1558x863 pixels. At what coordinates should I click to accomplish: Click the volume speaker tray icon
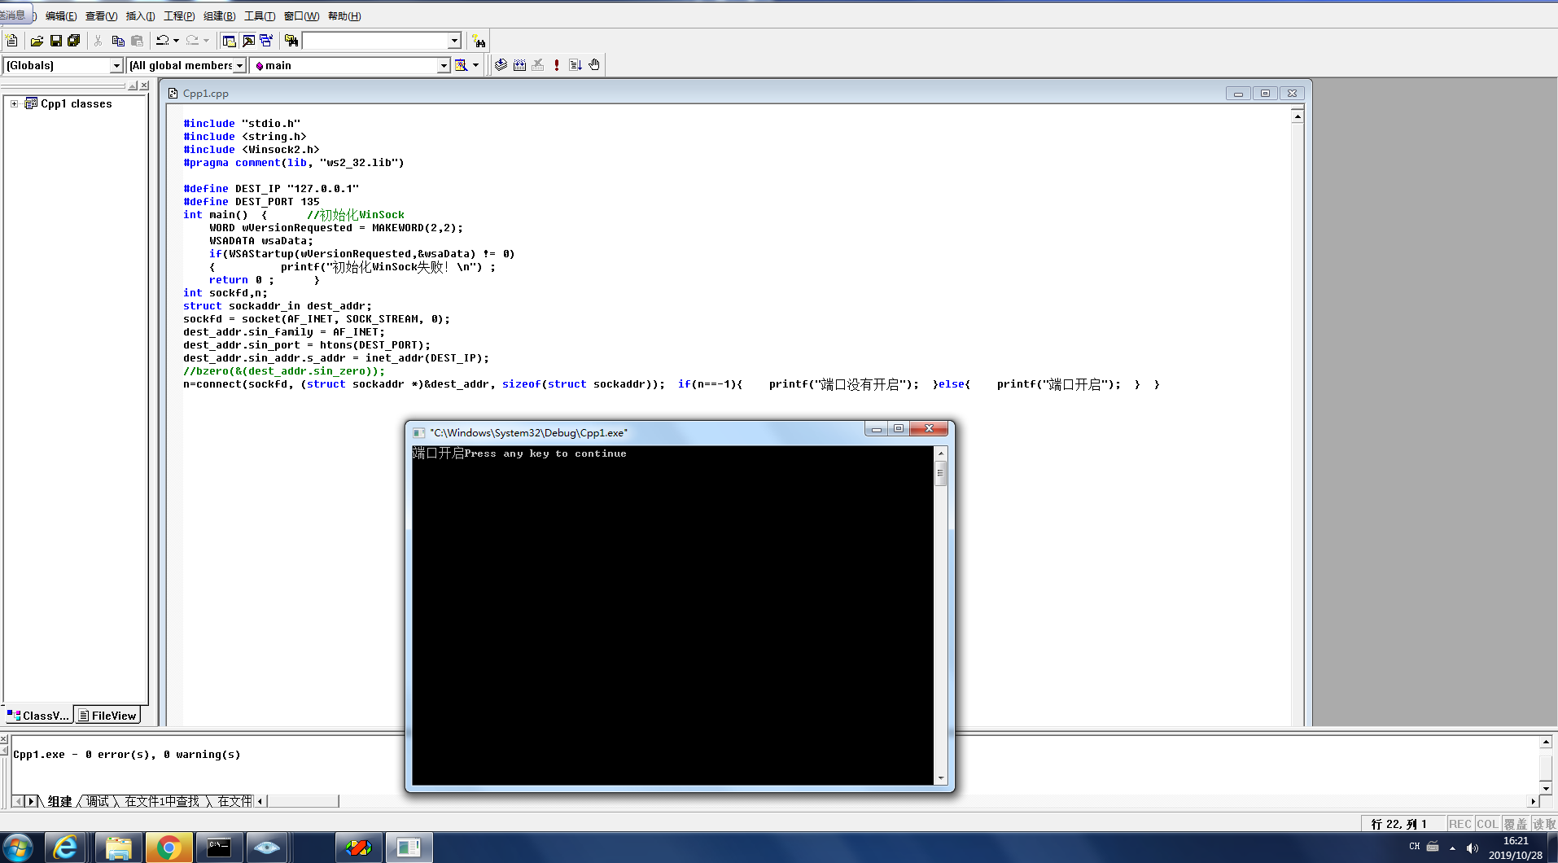[1472, 848]
